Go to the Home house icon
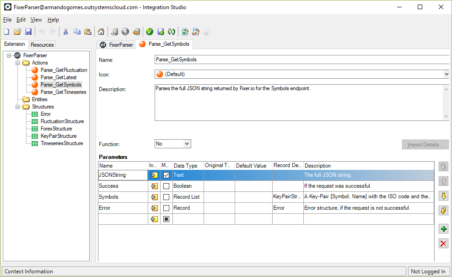The image size is (452, 277). (101, 32)
